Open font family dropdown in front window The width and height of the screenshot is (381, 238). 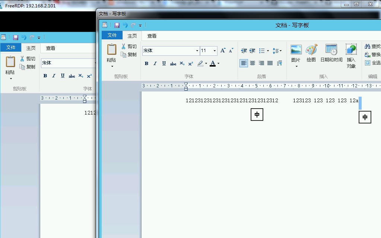click(x=197, y=51)
